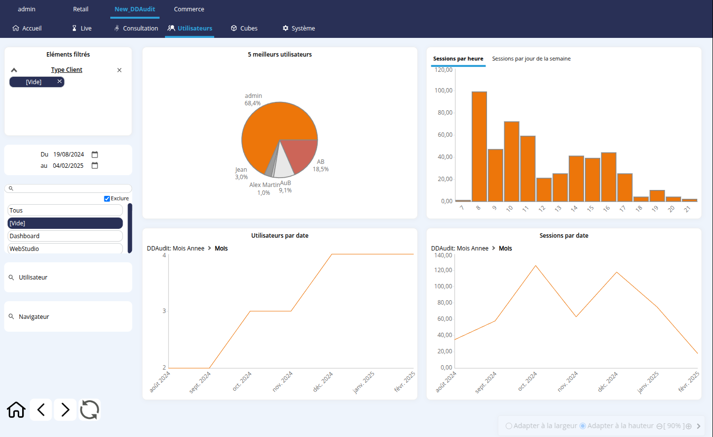Collapse the Type Client filter section

14,70
